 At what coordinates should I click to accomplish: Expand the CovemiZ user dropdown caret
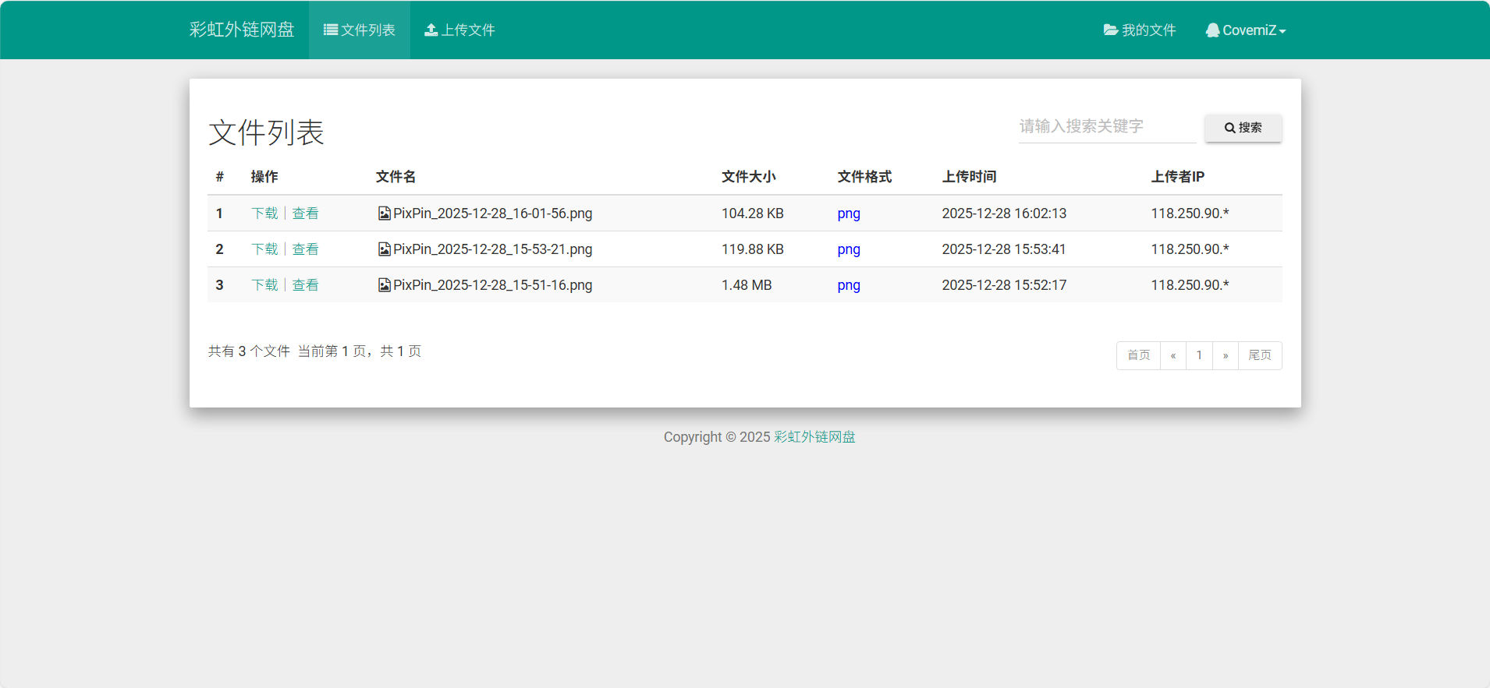click(x=1282, y=31)
